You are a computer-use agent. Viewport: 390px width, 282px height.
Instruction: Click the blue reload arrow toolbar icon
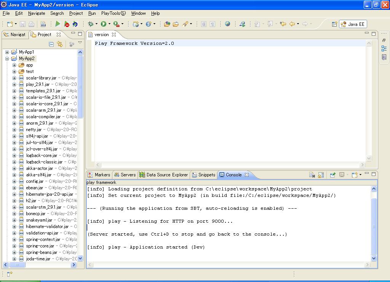point(75,24)
